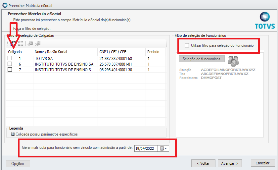The height and width of the screenshot is (170, 278).
Task: Click the add specific parameters toolbar icon
Action: click(30, 43)
